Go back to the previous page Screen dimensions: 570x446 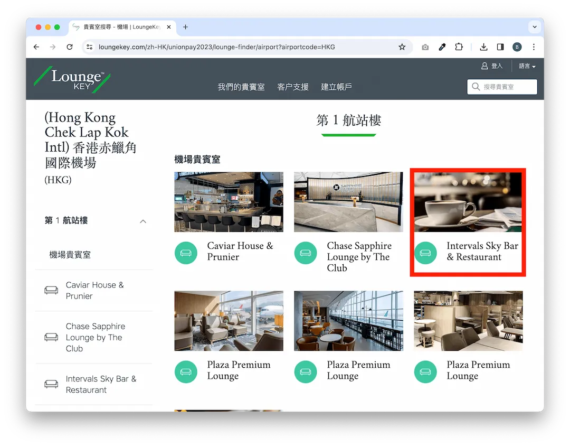coord(36,47)
